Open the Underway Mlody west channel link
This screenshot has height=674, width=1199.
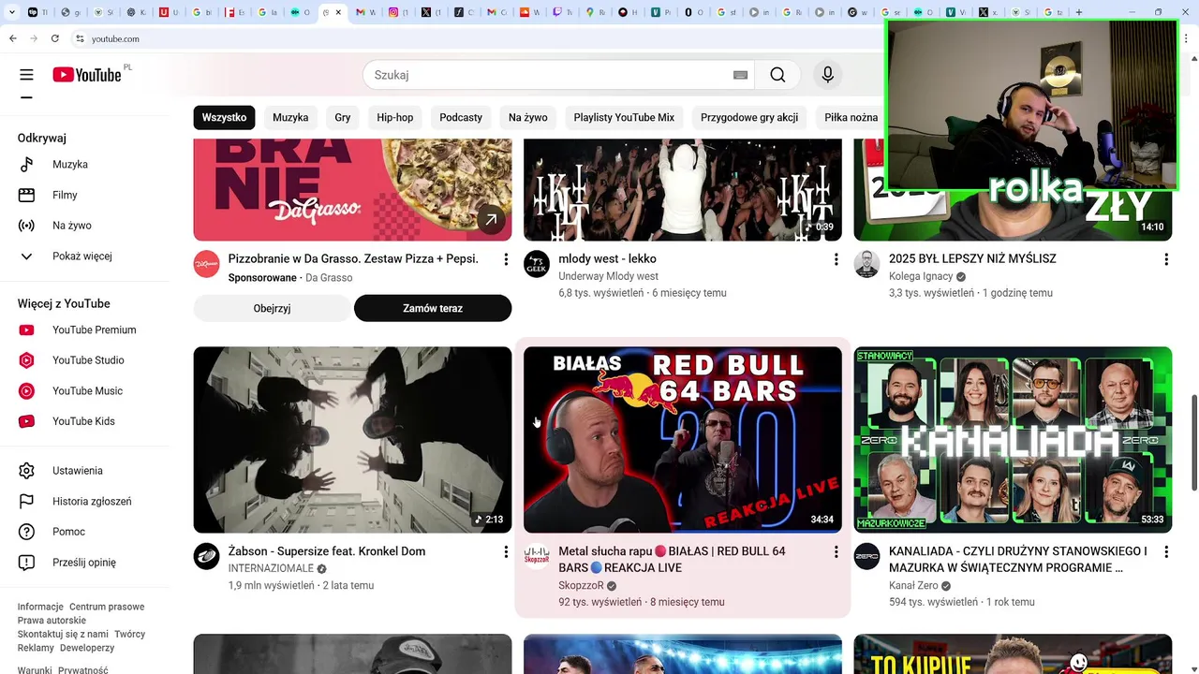(x=608, y=276)
